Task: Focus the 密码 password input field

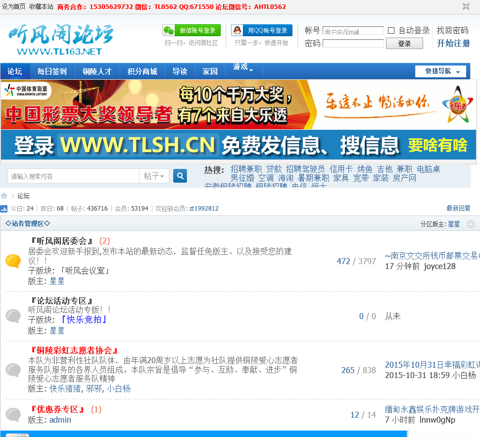Action: pyautogui.click(x=353, y=44)
